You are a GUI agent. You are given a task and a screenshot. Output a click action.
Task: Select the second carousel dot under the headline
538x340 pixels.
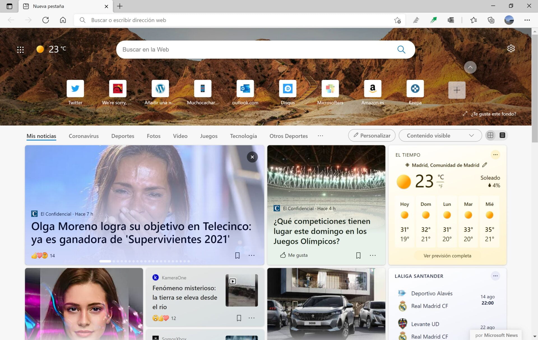click(113, 261)
